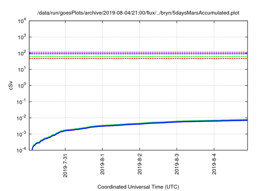This screenshot has height=191, width=273.
Task: Click the cSv y-axis label
Action: [11, 85]
